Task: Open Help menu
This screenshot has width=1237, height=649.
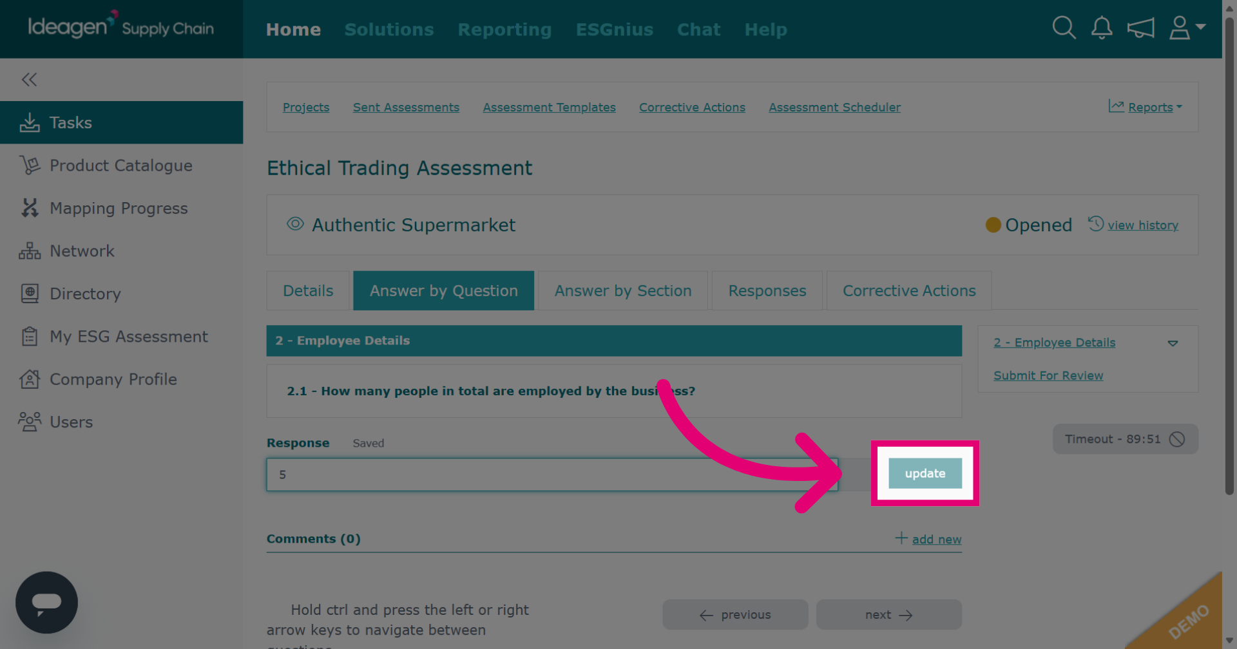Action: pos(765,30)
